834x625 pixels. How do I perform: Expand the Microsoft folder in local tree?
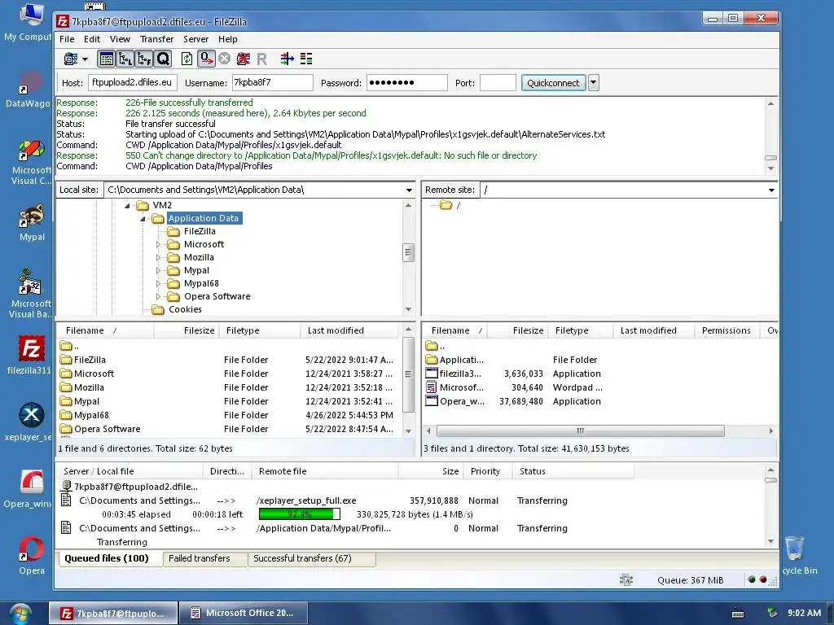pos(158,244)
